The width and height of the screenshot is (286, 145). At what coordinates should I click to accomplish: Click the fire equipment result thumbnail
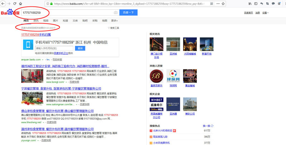coord(32,76)
